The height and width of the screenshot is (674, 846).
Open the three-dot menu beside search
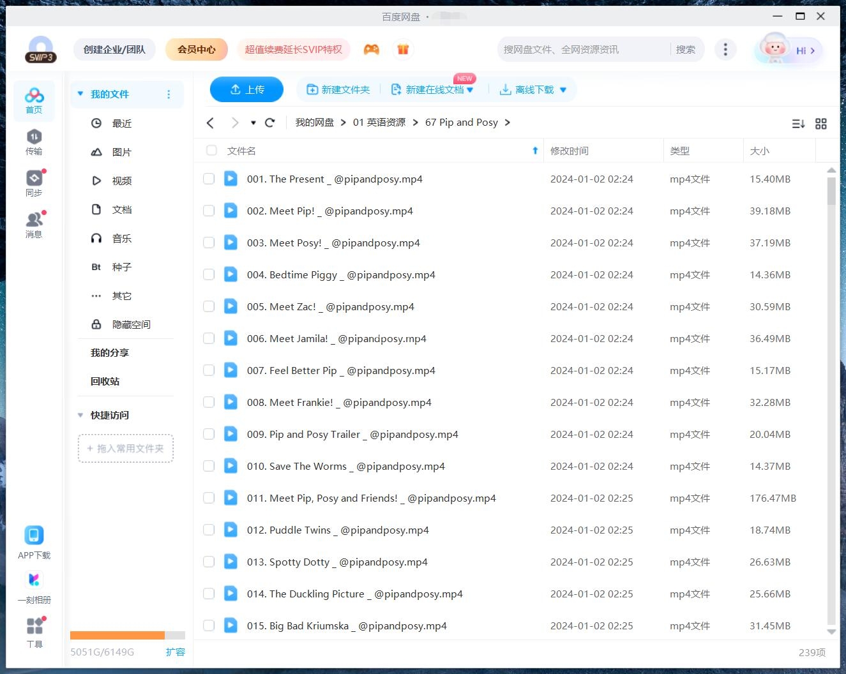tap(725, 49)
